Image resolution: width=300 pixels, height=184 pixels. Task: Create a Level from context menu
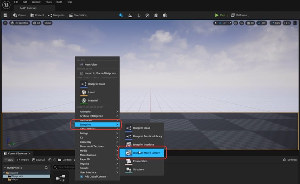pyautogui.click(x=97, y=92)
